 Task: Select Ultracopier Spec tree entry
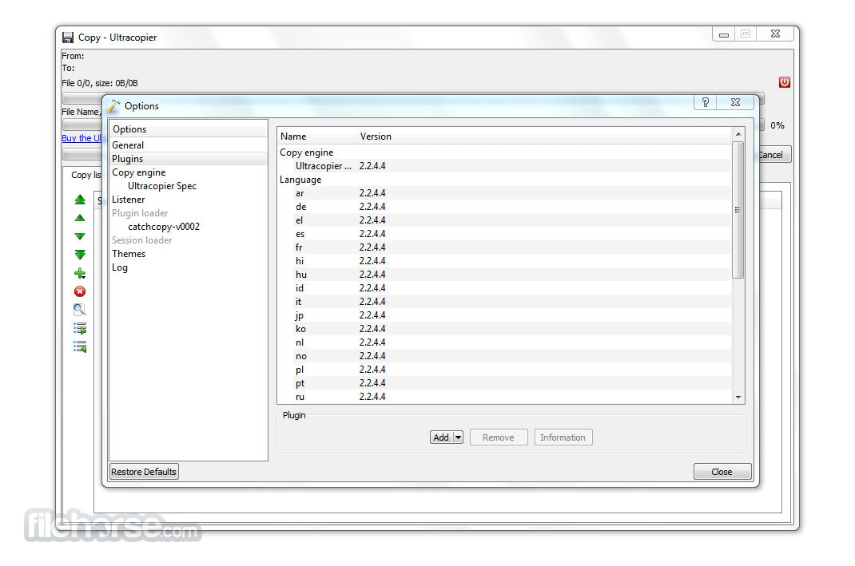point(162,186)
